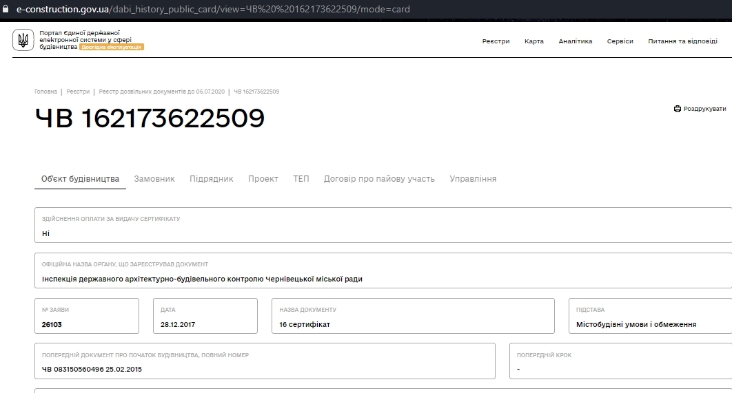Go to Головна breadcrumb link

[45, 92]
